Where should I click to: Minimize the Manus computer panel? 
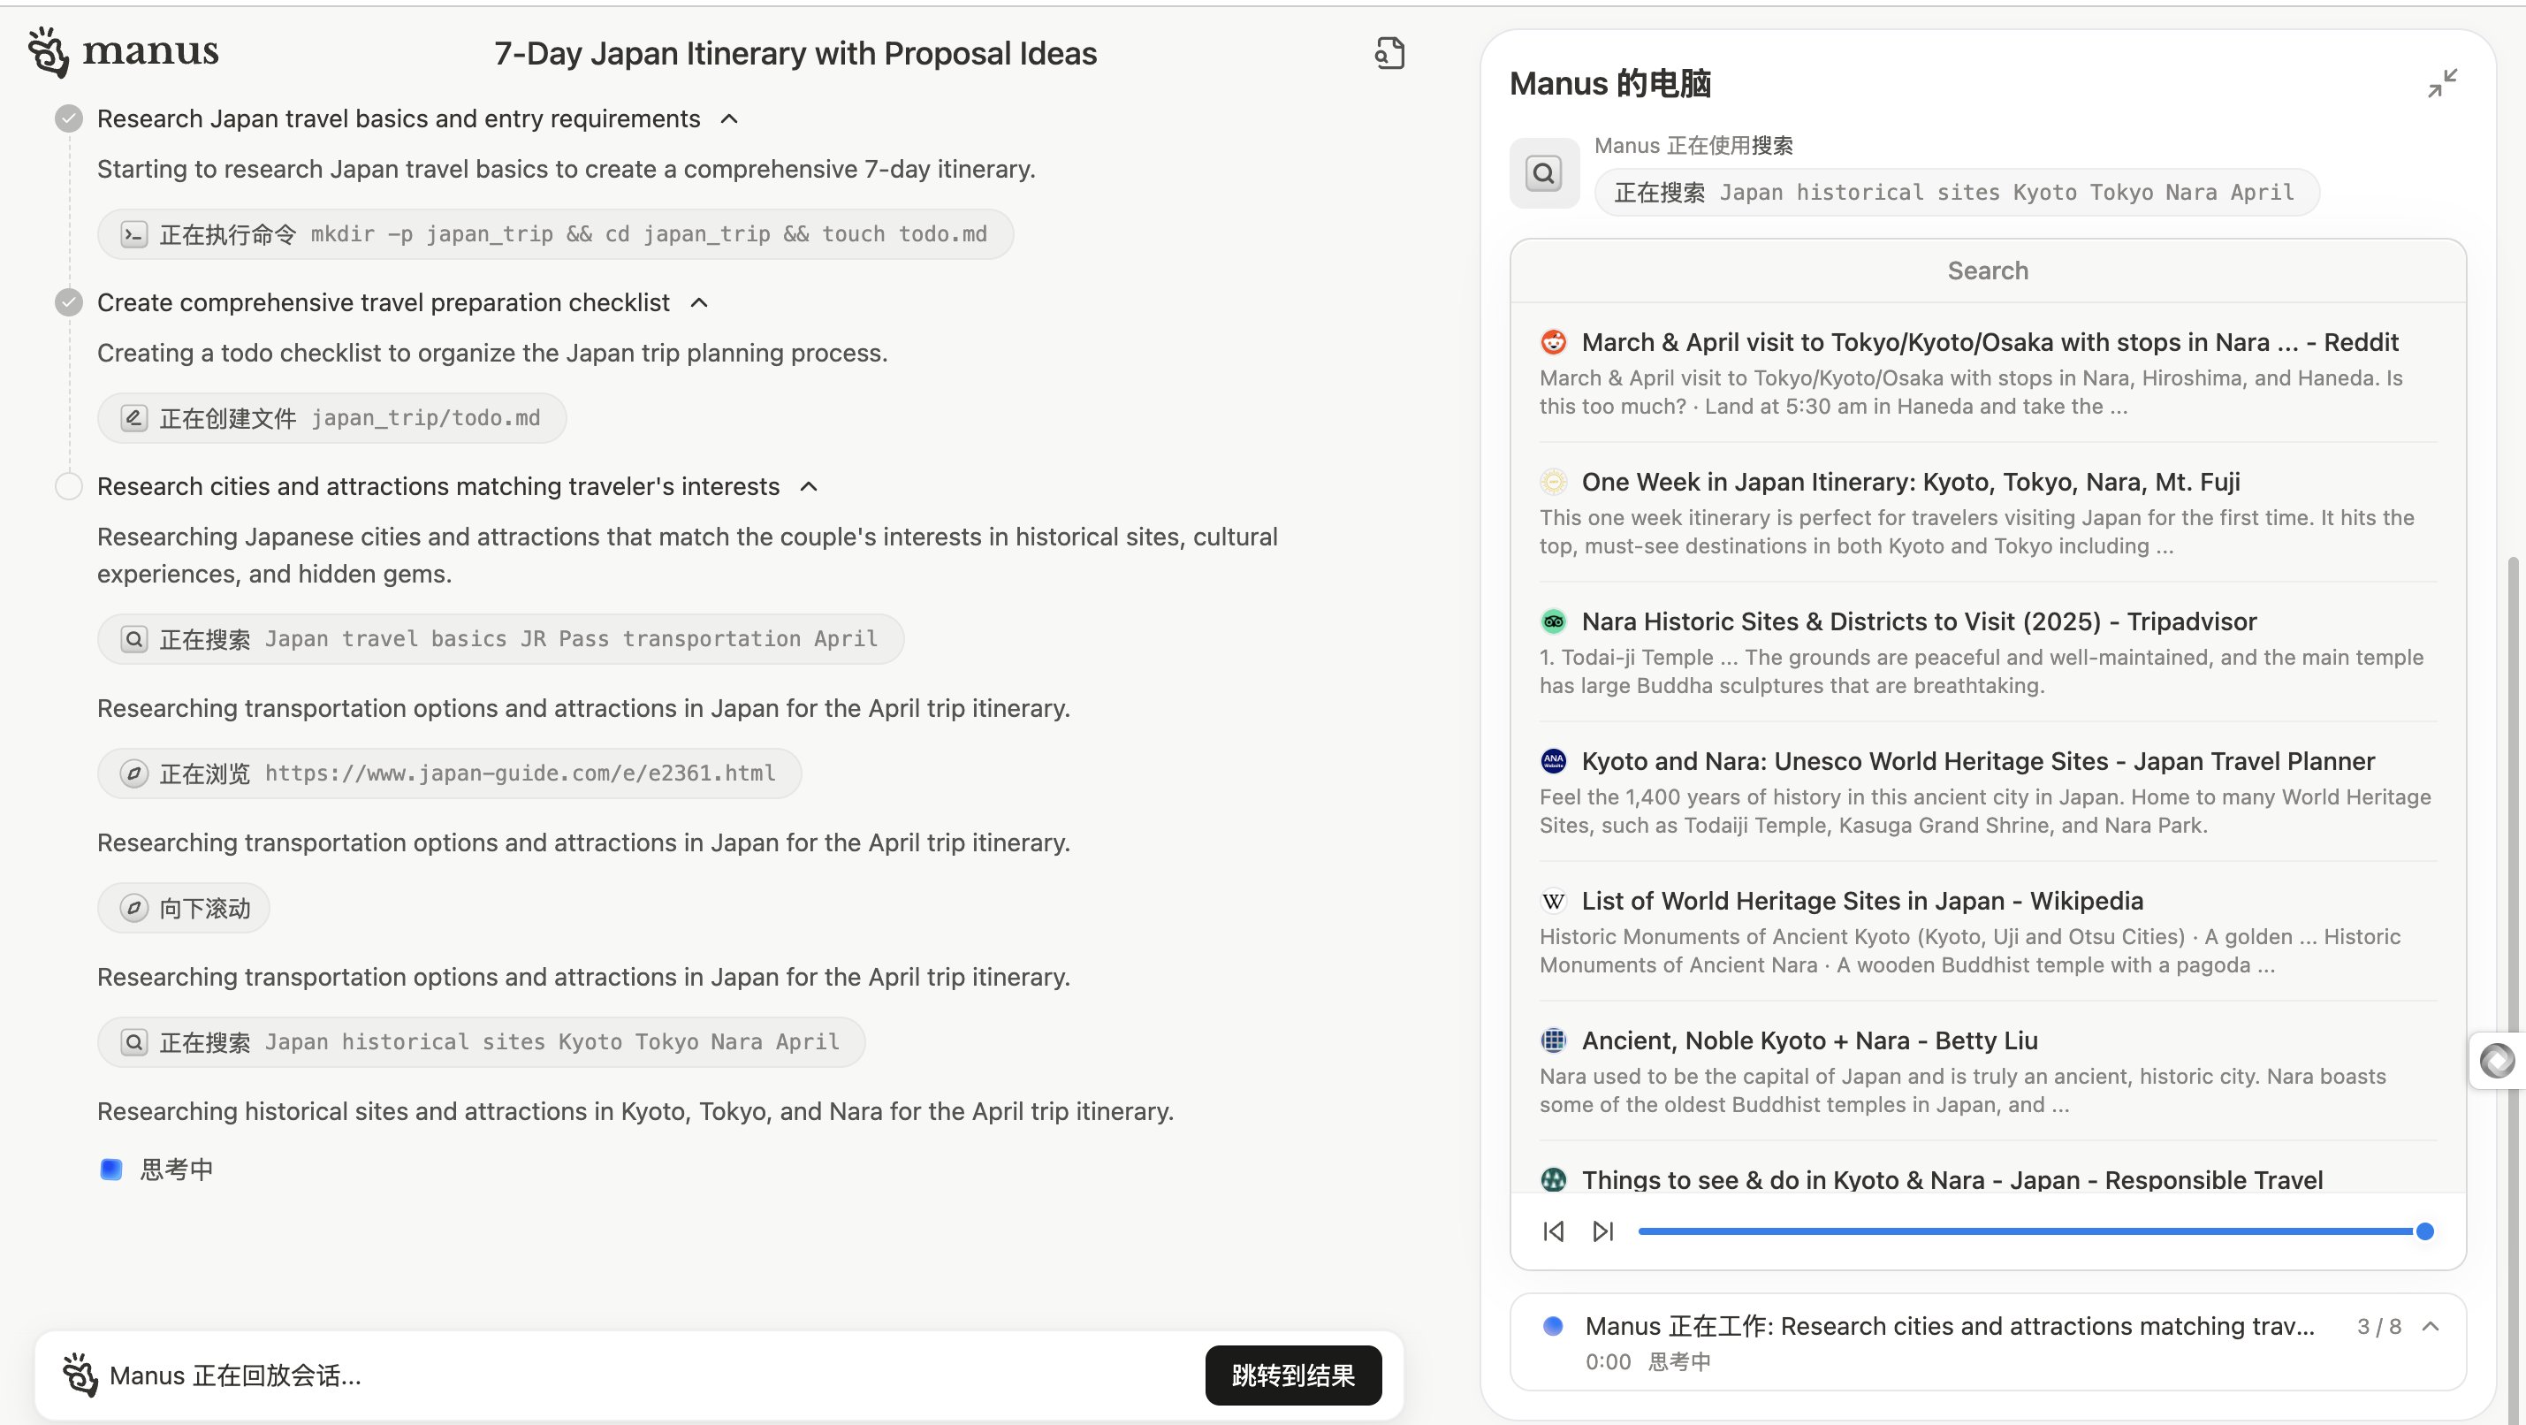[x=2442, y=83]
